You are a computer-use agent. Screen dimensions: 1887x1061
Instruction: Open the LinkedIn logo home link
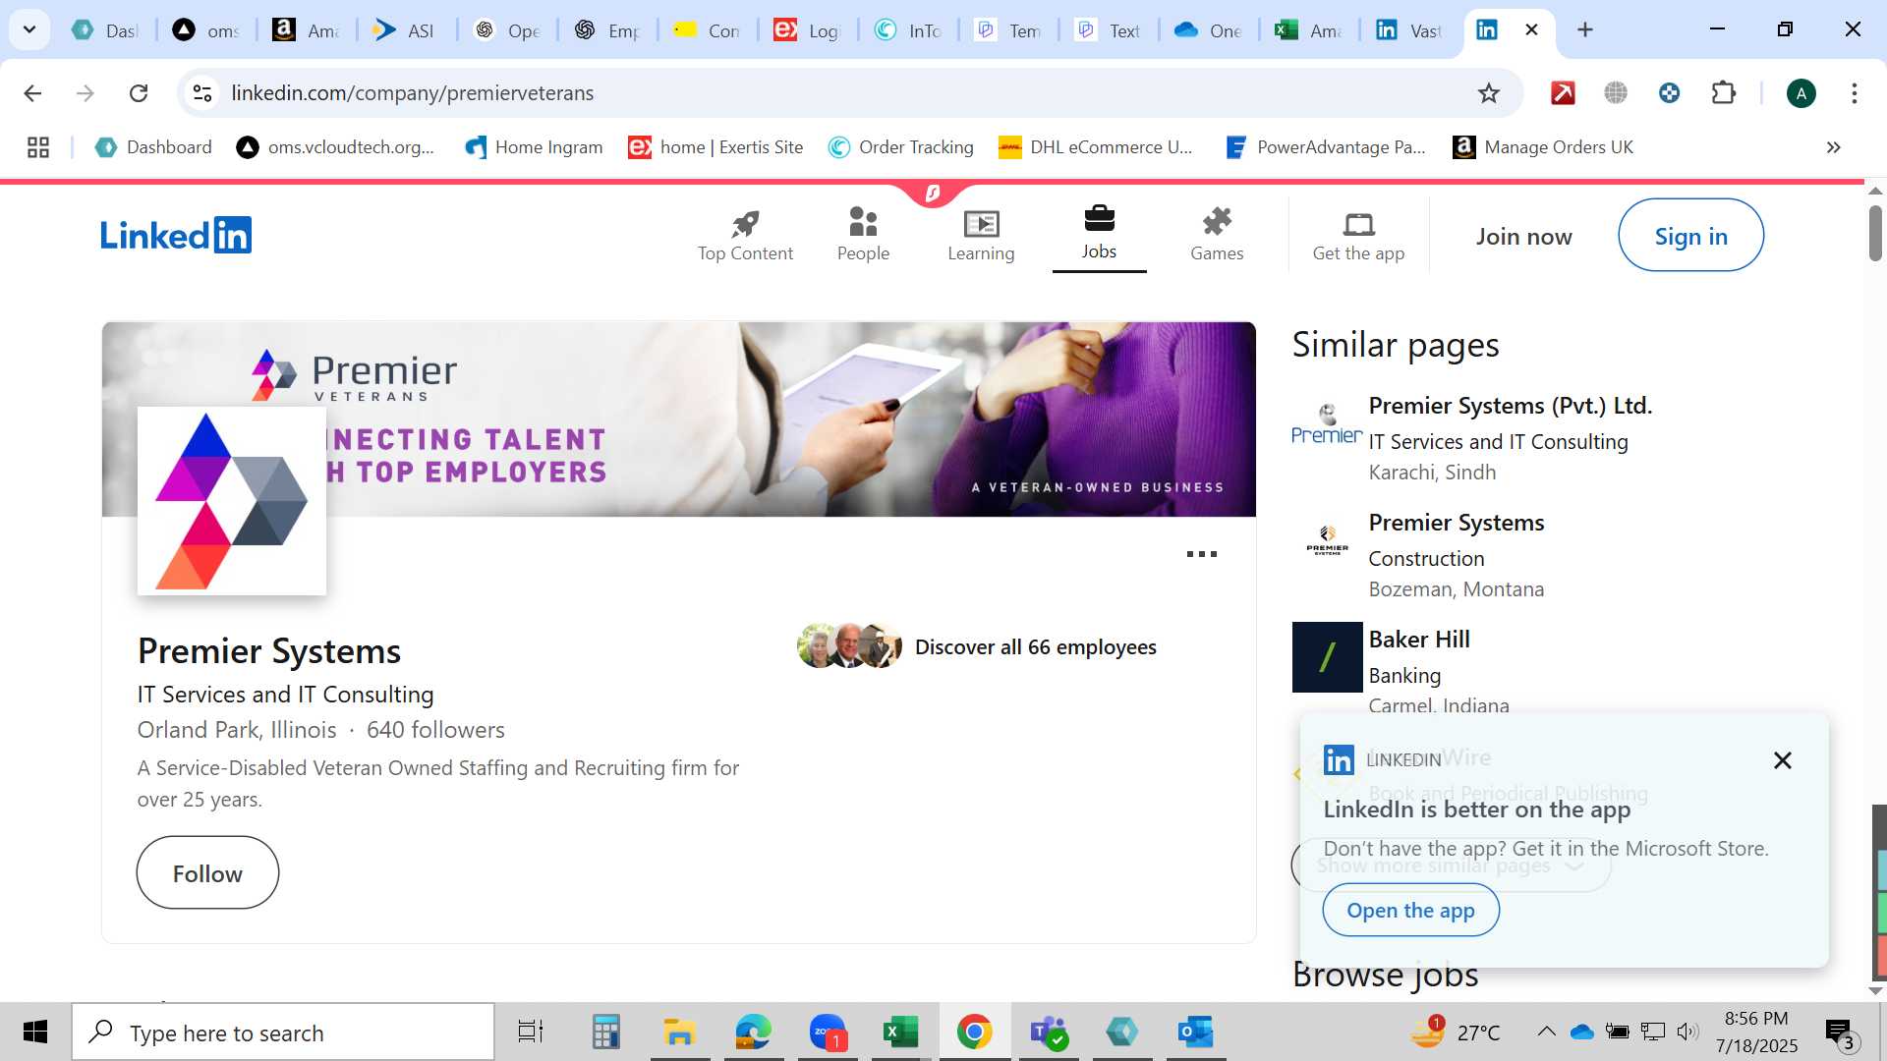[x=176, y=236]
